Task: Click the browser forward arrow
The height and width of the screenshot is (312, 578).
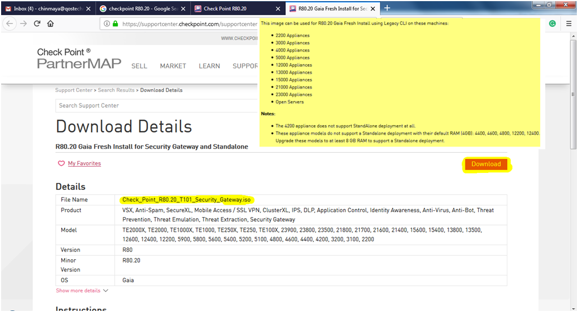Action: [x=23, y=24]
